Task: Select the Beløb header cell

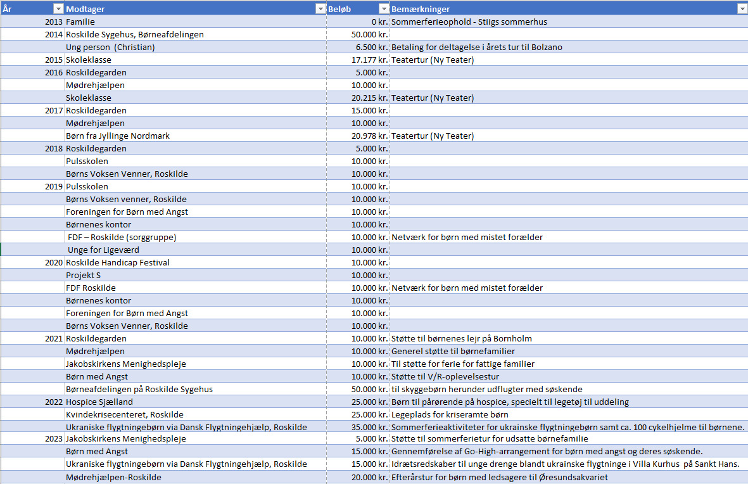Action: pos(358,9)
